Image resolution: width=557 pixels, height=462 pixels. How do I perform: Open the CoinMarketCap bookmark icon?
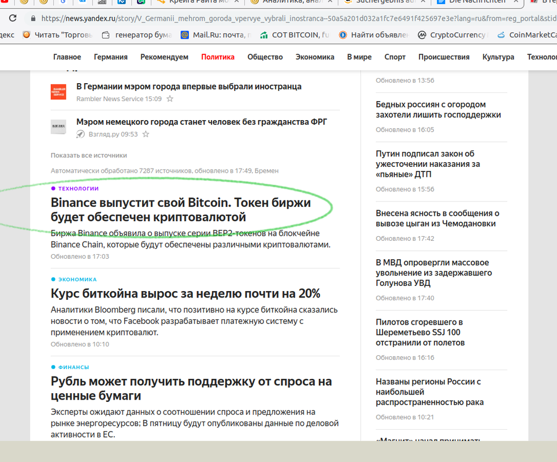point(501,35)
